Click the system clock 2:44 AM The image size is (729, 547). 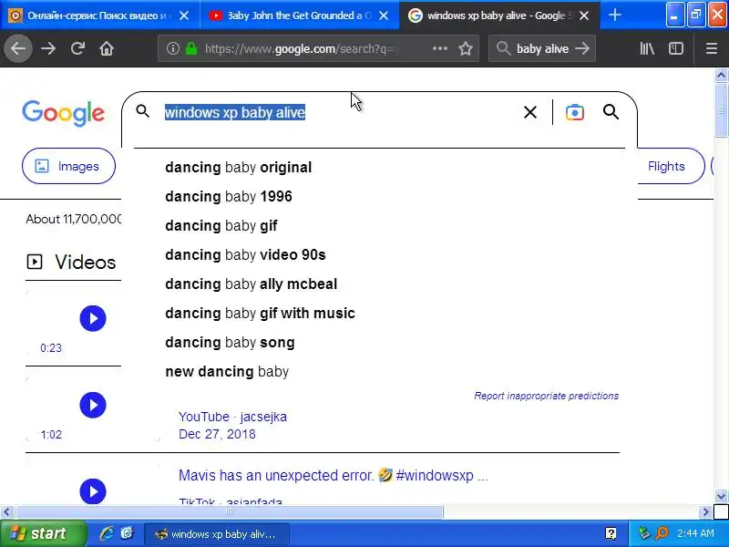click(x=695, y=533)
